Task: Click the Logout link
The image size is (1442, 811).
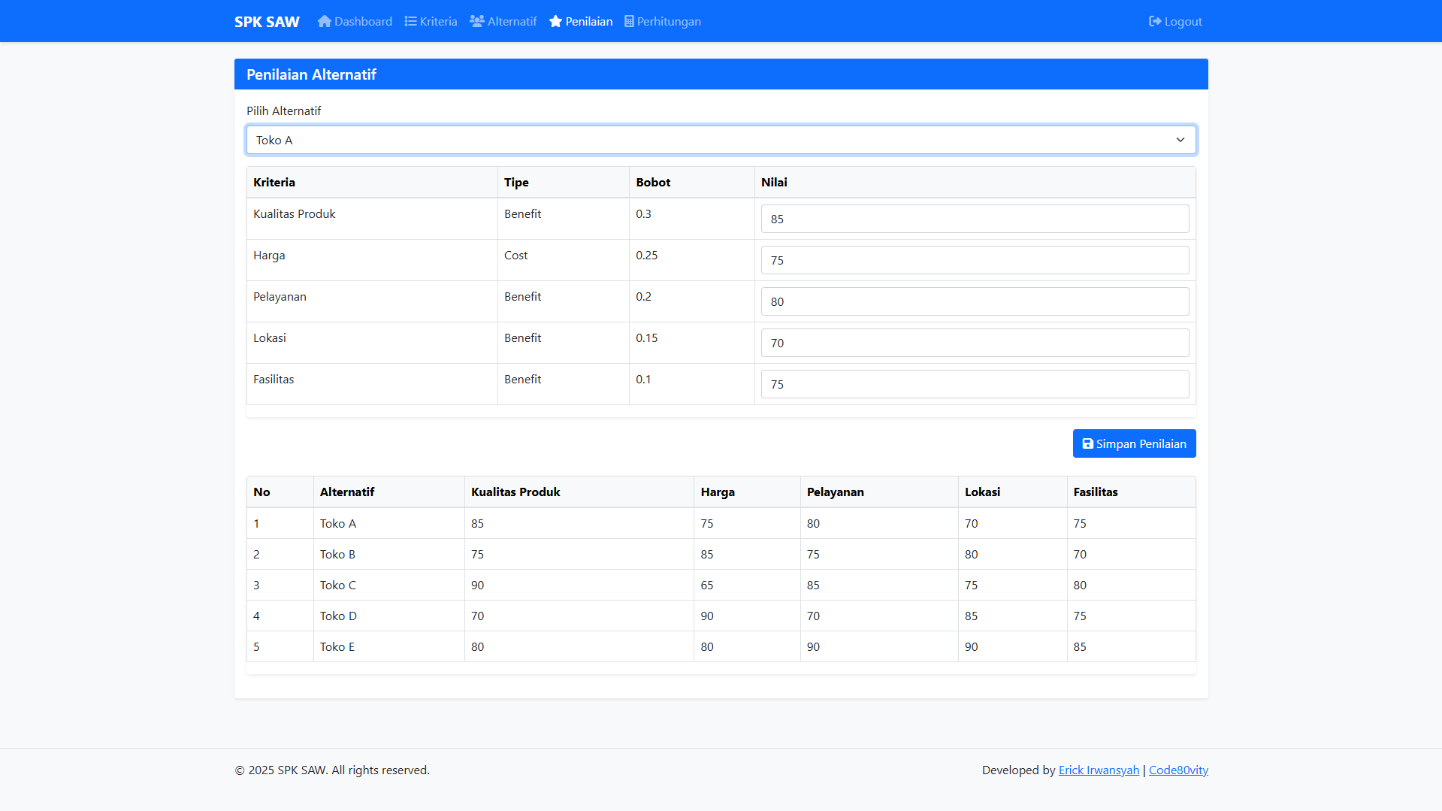Action: coord(1175,21)
